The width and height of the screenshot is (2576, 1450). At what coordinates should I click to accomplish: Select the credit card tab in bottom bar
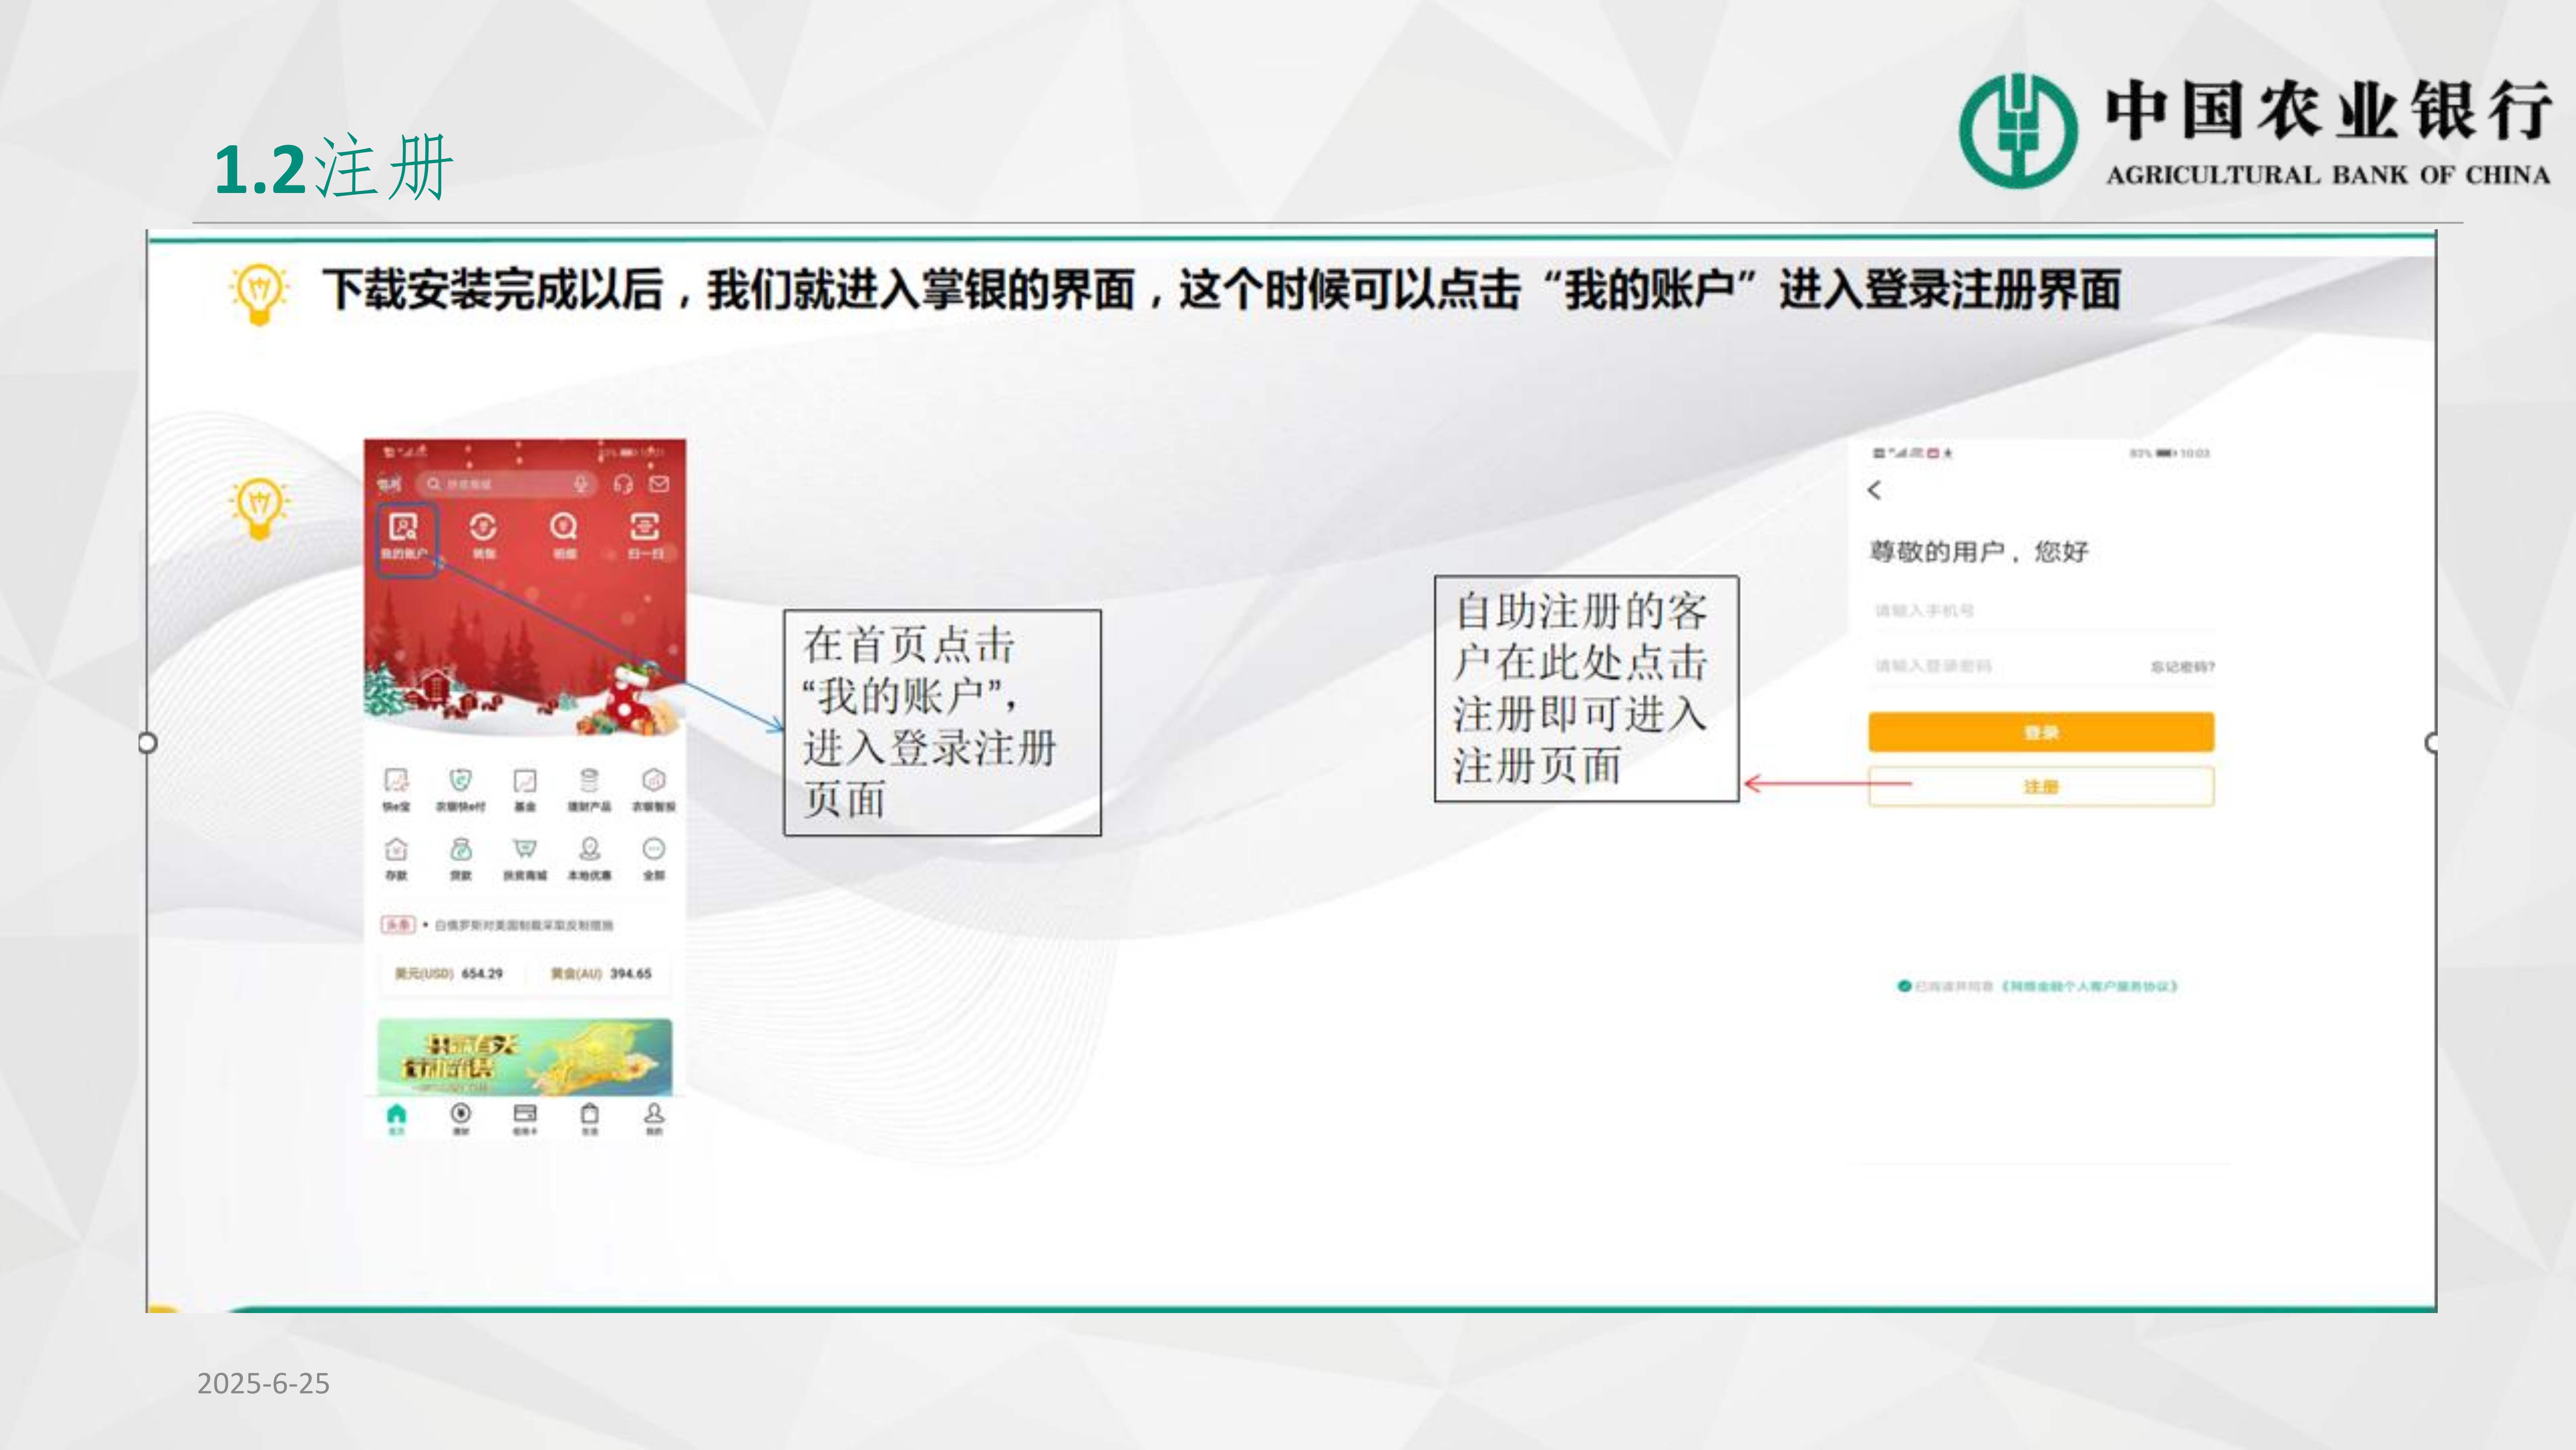coord(525,1119)
